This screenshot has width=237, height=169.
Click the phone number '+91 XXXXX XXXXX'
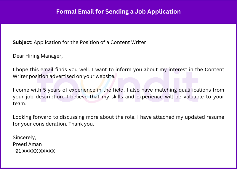pos(34,151)
